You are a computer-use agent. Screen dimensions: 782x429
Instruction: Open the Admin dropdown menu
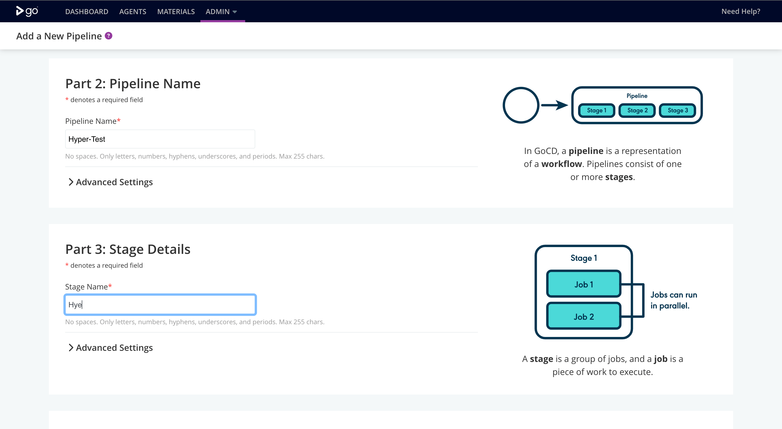click(x=221, y=11)
